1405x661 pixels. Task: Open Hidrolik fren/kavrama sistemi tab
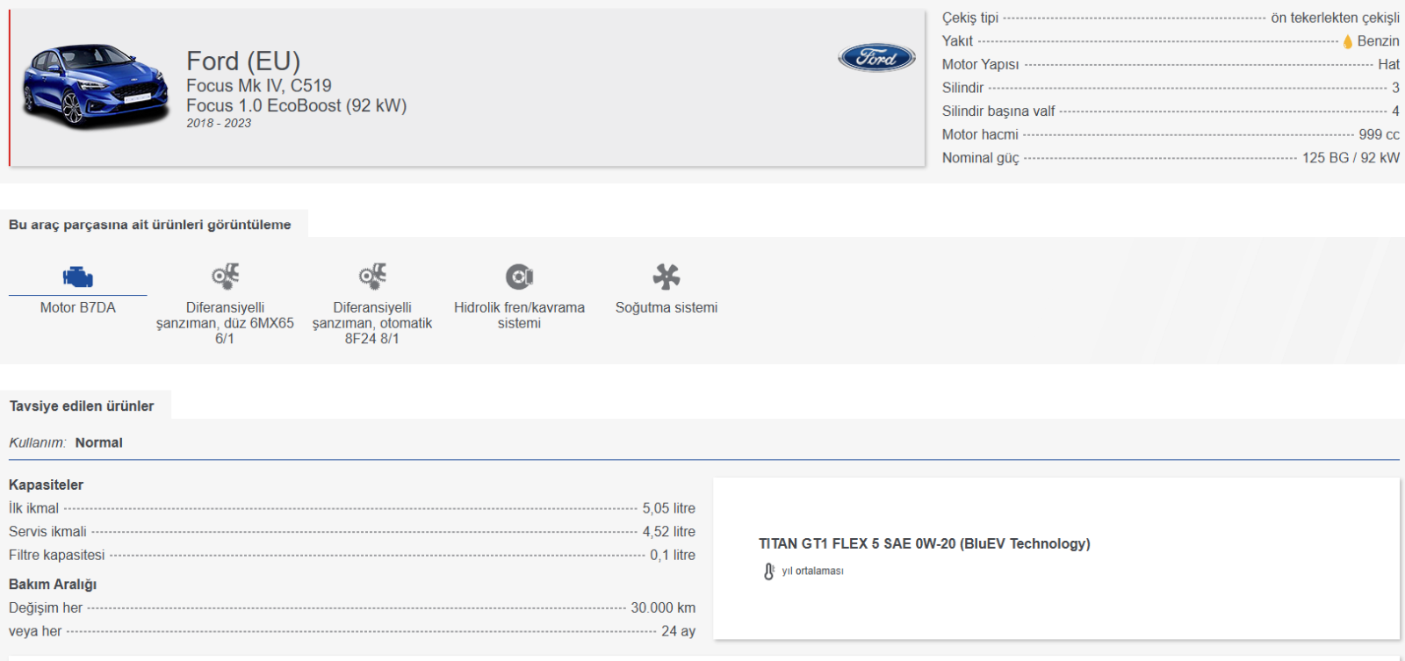pyautogui.click(x=519, y=315)
